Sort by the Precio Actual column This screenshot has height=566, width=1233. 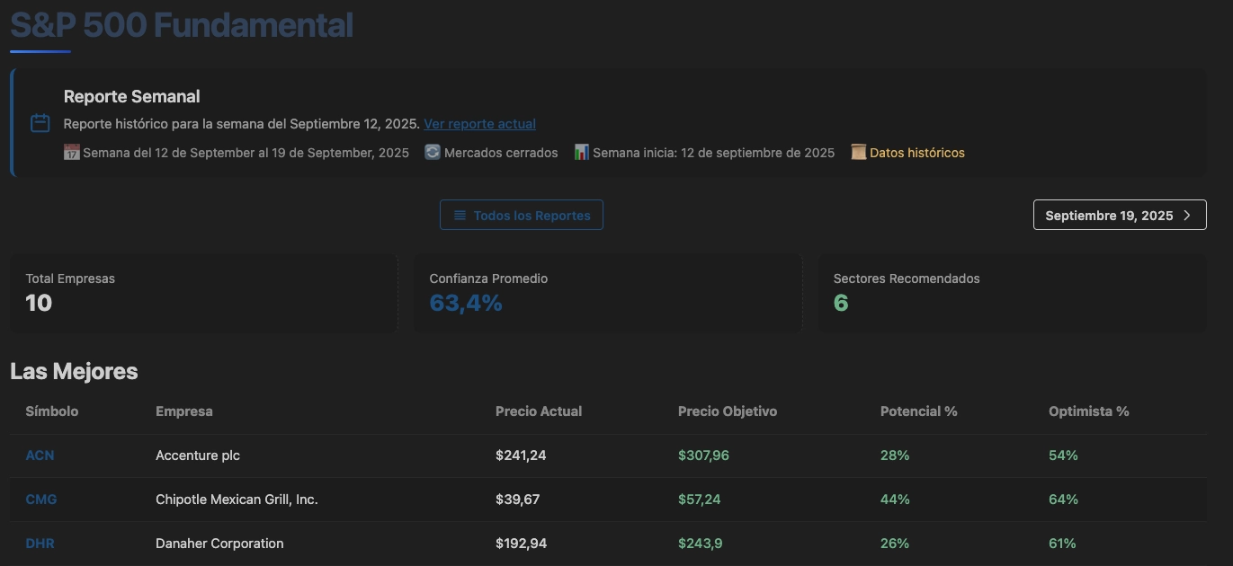(x=539, y=411)
